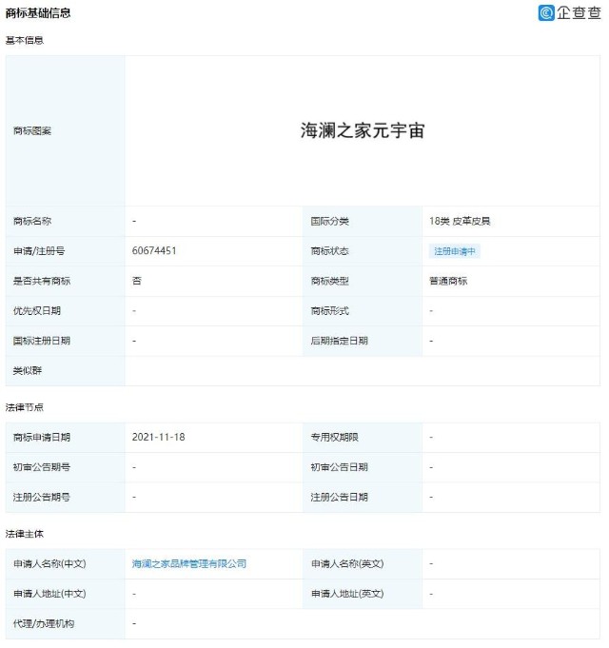
Task: Open applicant 海澜之家品牌管理有限公司 link
Action: [189, 564]
